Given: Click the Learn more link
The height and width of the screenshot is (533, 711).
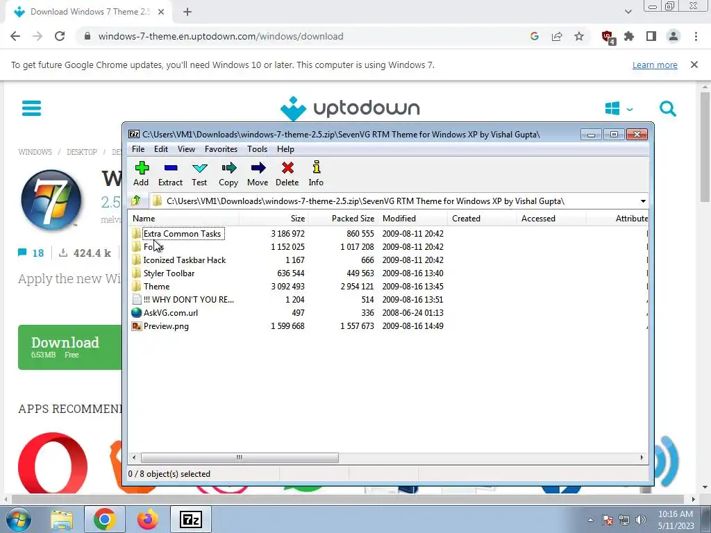Looking at the screenshot, I should click(x=655, y=65).
